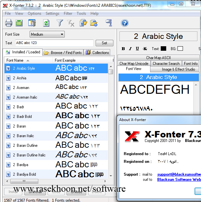Image resolution: width=201 pixels, height=202 pixels.
Task: Click the blue 2 Arabic Style preview header
Action: 158,77
